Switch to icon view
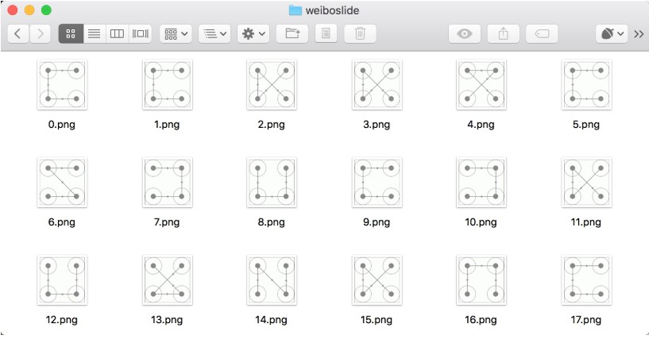 pyautogui.click(x=71, y=33)
